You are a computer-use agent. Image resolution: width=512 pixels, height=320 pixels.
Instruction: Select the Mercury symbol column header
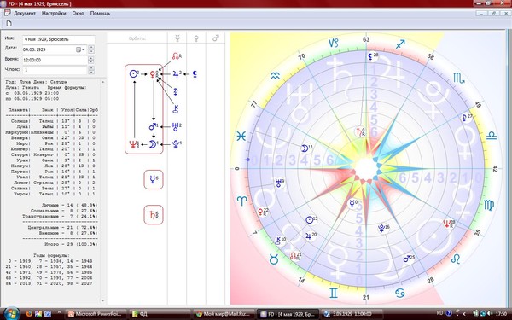tap(177, 38)
